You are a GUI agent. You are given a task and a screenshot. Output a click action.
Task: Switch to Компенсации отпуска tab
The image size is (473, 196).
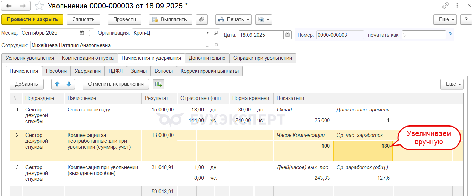tap(88, 58)
